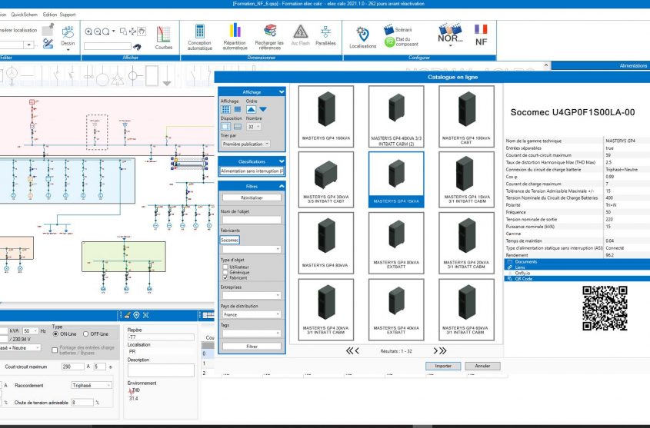Go to previous catalogue results page
This screenshot has width=650, height=428.
point(357,351)
